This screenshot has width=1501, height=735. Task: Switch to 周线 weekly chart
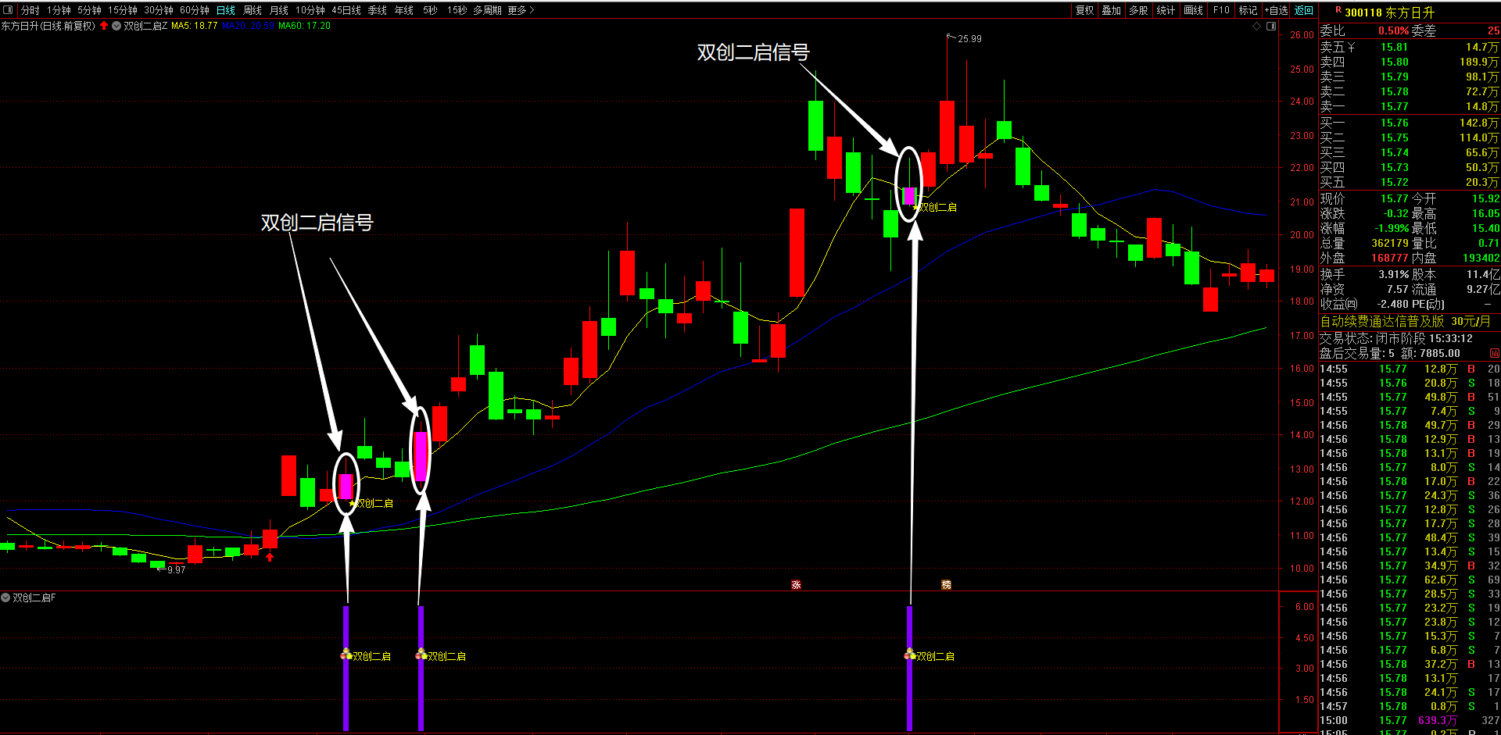pyautogui.click(x=253, y=10)
